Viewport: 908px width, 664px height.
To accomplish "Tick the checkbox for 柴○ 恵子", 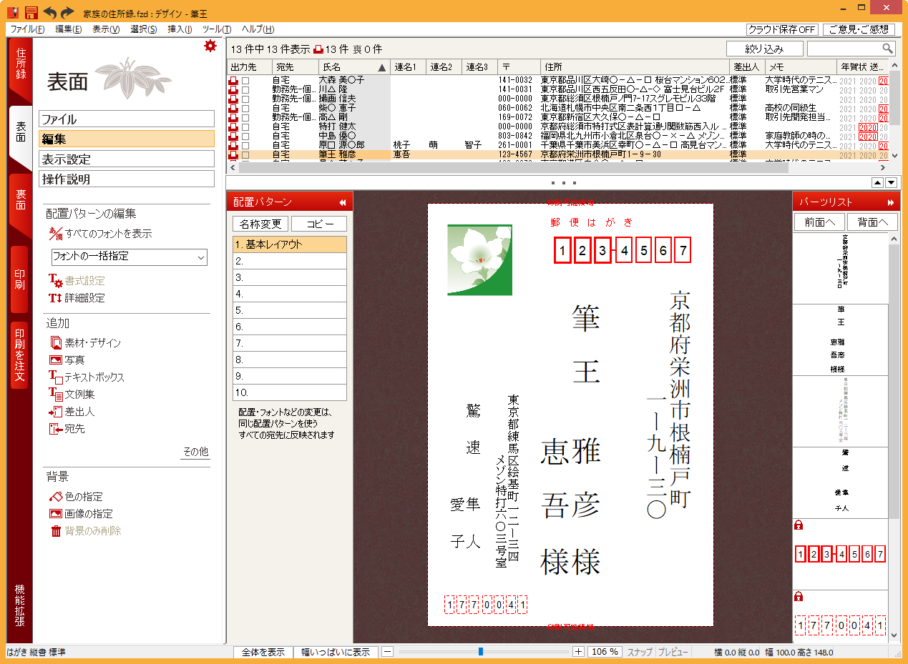I will click(245, 108).
